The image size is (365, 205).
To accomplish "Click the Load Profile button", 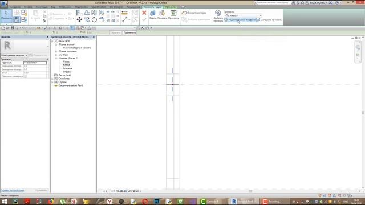I will tap(270, 20).
